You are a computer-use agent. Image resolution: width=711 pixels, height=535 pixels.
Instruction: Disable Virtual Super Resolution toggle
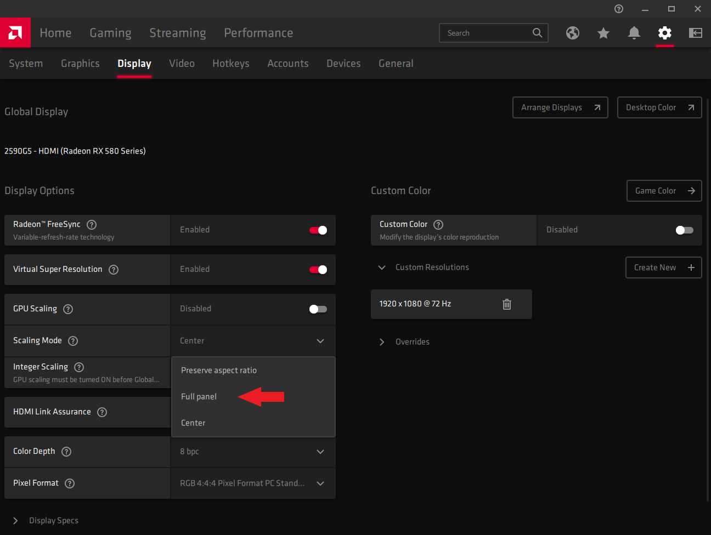point(318,269)
